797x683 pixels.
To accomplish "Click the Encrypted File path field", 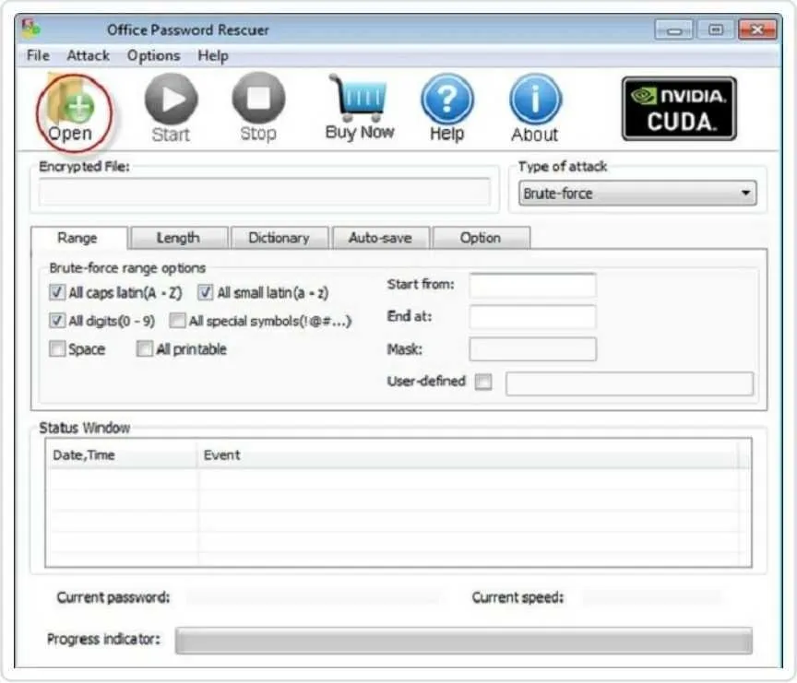I will [265, 192].
